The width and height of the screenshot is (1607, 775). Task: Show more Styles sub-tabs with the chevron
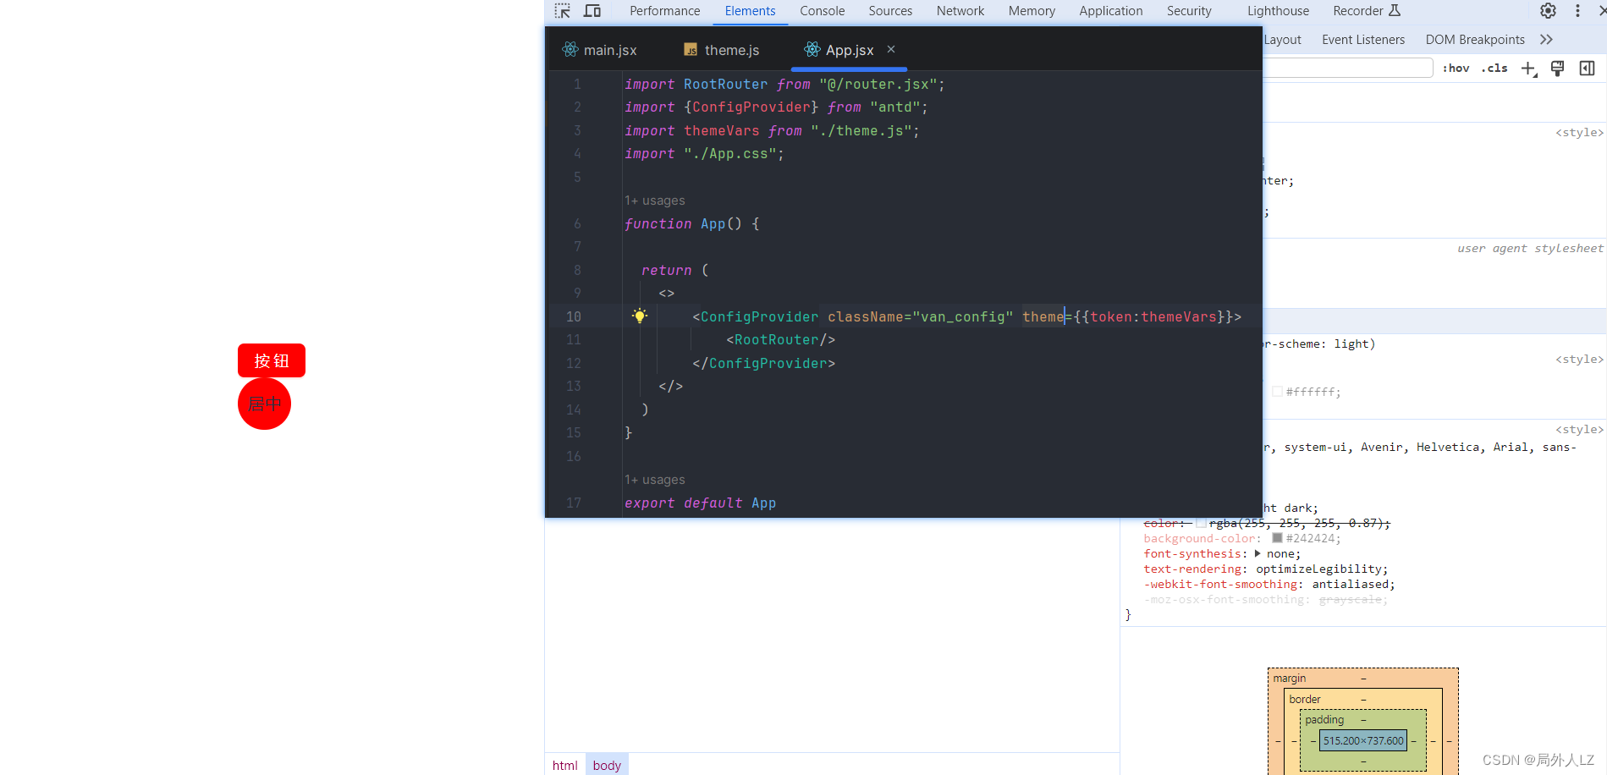(1546, 40)
